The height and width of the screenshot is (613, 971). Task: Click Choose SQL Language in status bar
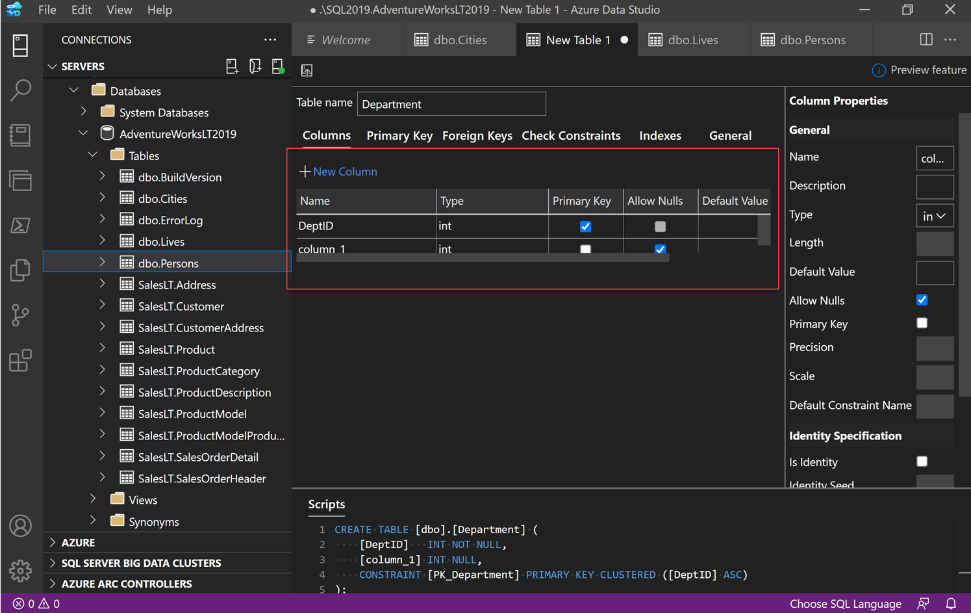(x=845, y=604)
